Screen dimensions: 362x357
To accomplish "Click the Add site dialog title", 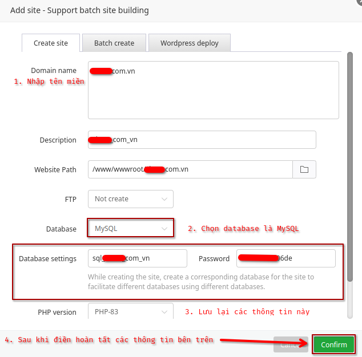I will click(79, 10).
